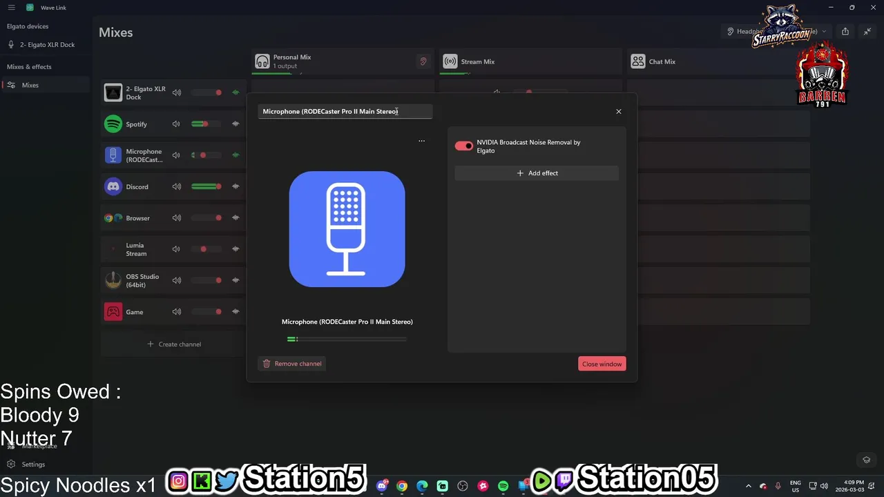This screenshot has height=497, width=884.
Task: Click Create channel below the list
Action: [174, 344]
